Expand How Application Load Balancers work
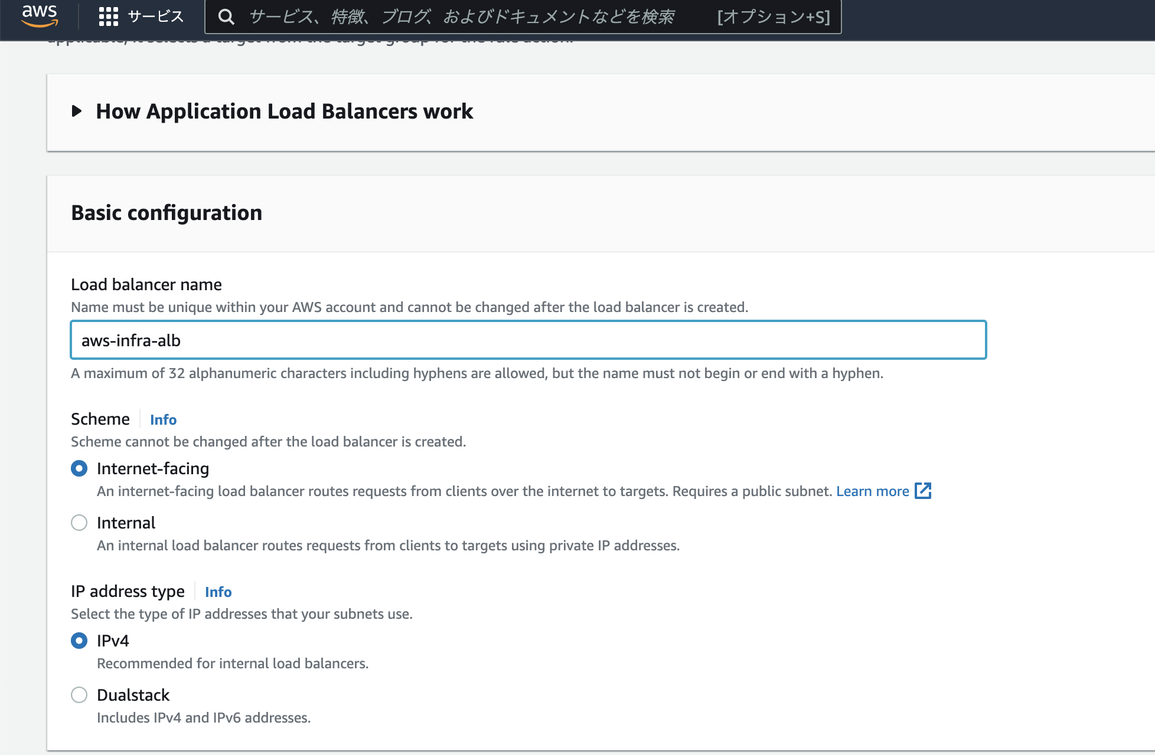 point(77,111)
